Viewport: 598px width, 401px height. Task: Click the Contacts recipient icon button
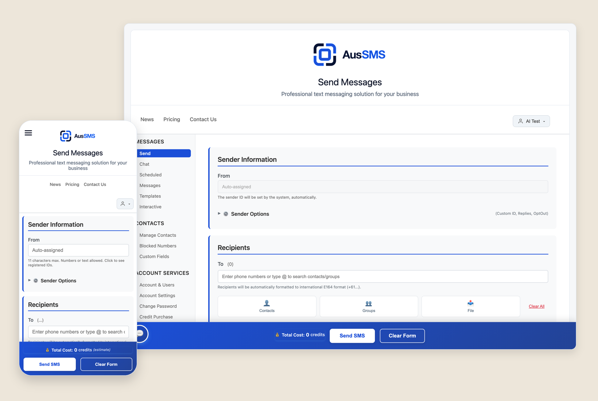pos(267,306)
